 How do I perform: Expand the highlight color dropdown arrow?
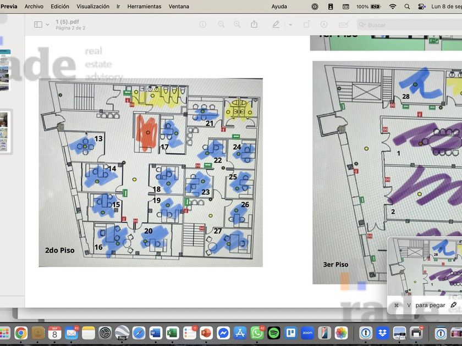click(x=290, y=25)
